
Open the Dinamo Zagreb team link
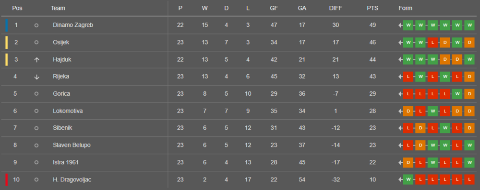pos(73,25)
